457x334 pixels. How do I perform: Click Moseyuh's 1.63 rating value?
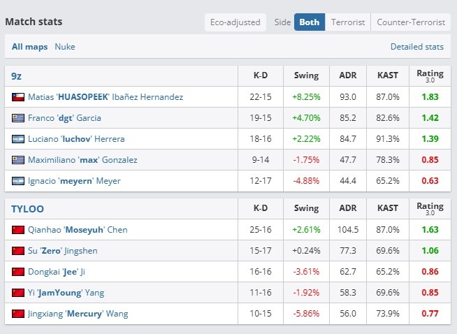click(x=430, y=230)
